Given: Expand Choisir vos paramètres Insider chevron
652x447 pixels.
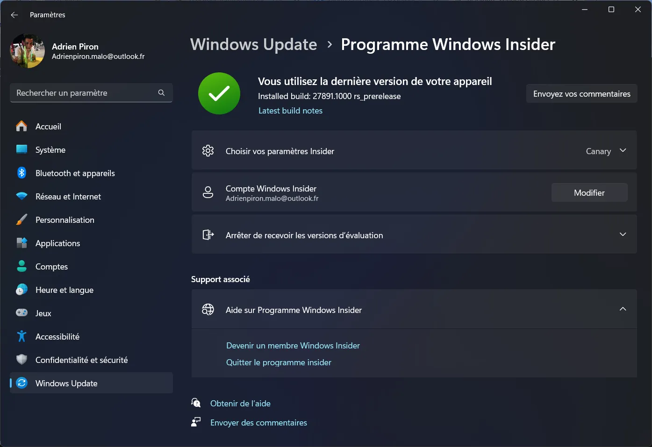Looking at the screenshot, I should [623, 150].
